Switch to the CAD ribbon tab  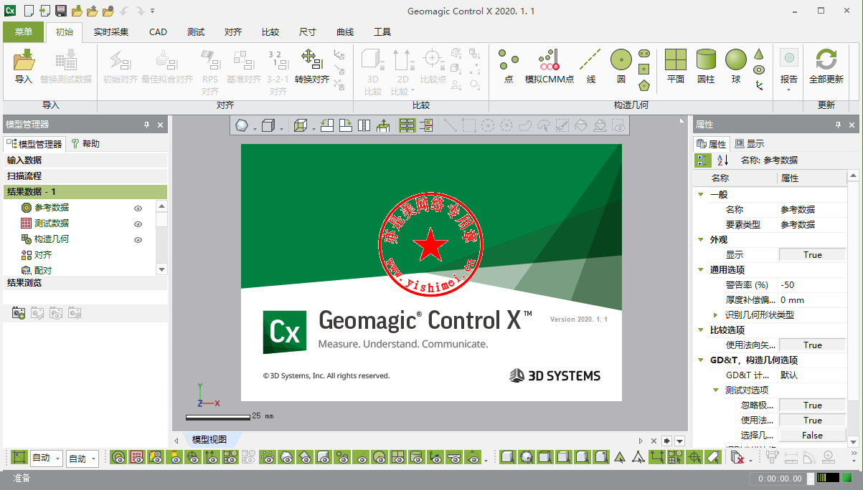click(158, 32)
